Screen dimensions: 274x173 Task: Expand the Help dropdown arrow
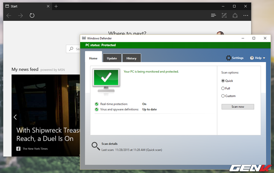[x=264, y=58]
